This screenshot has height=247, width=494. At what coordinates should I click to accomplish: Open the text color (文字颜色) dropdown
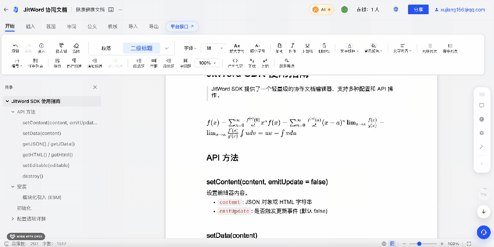pos(350,48)
